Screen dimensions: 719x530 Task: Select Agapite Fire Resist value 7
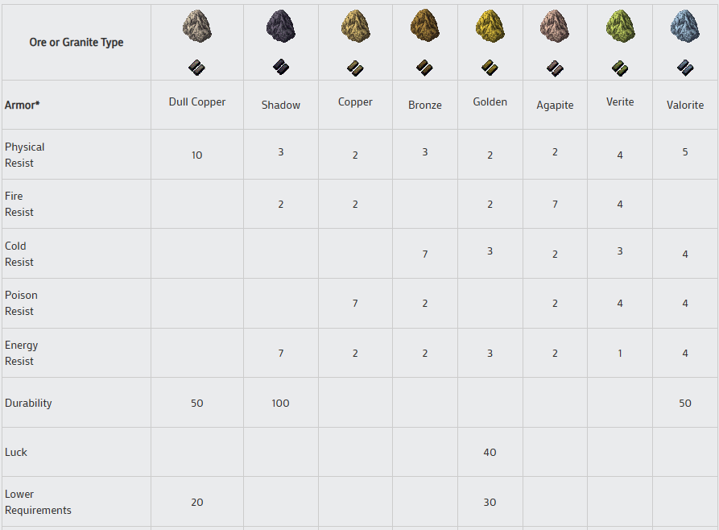pyautogui.click(x=555, y=205)
